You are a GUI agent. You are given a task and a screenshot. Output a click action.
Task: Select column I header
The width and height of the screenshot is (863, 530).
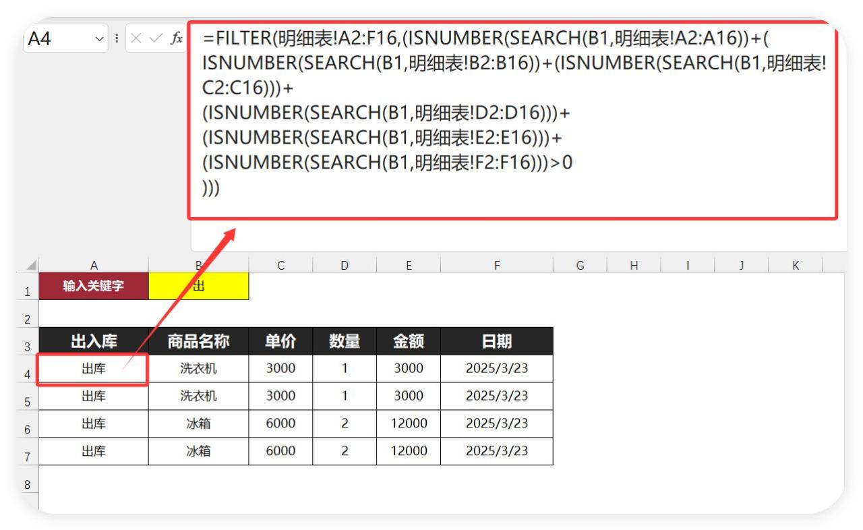click(688, 265)
